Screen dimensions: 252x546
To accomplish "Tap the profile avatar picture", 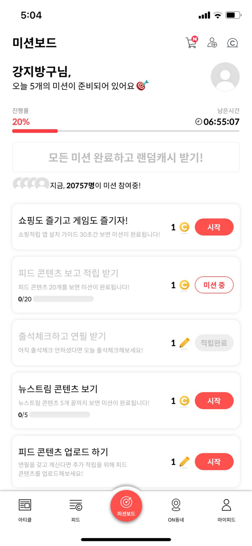I will point(225,77).
